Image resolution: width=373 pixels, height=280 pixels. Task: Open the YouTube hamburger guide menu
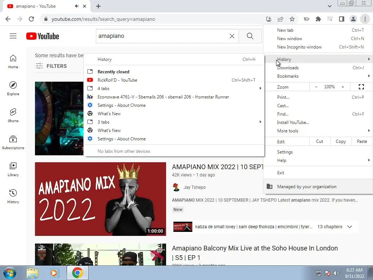click(13, 36)
